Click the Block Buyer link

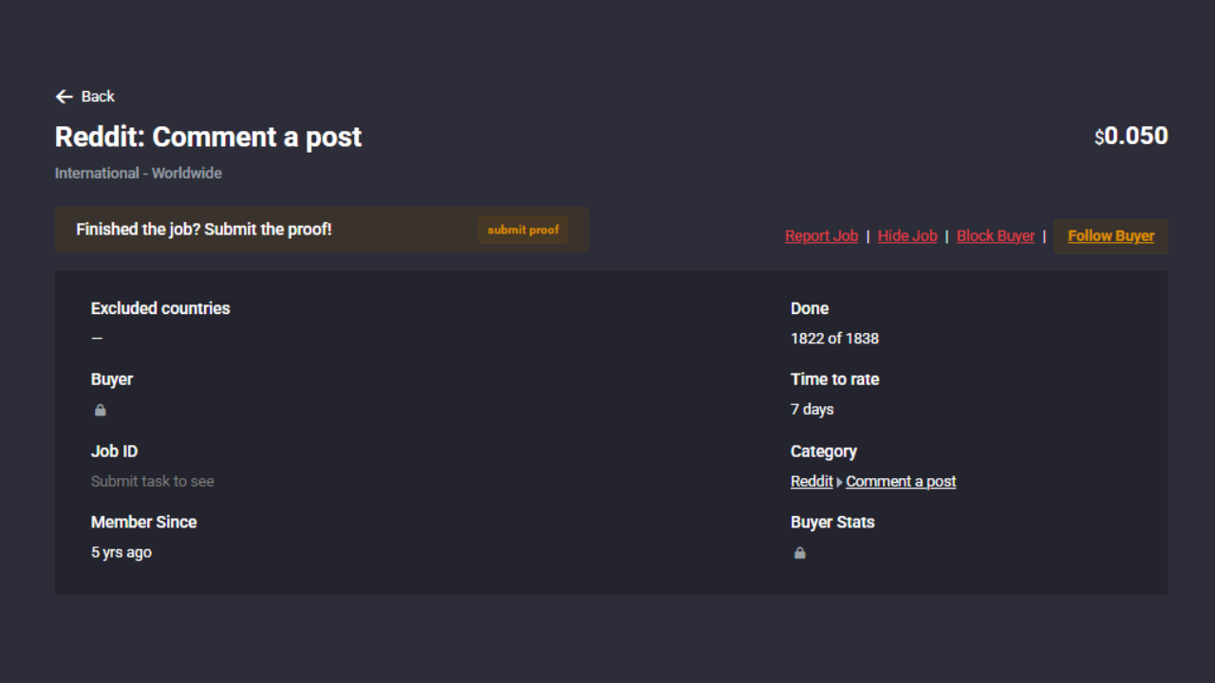pos(995,236)
